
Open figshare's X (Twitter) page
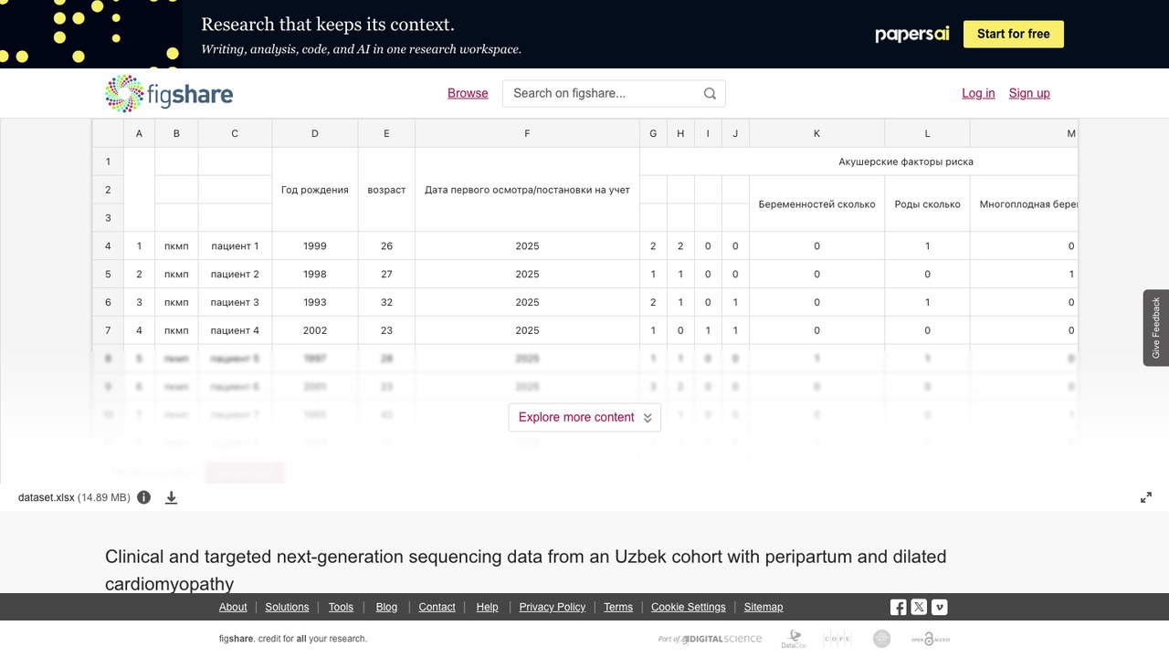coord(919,607)
